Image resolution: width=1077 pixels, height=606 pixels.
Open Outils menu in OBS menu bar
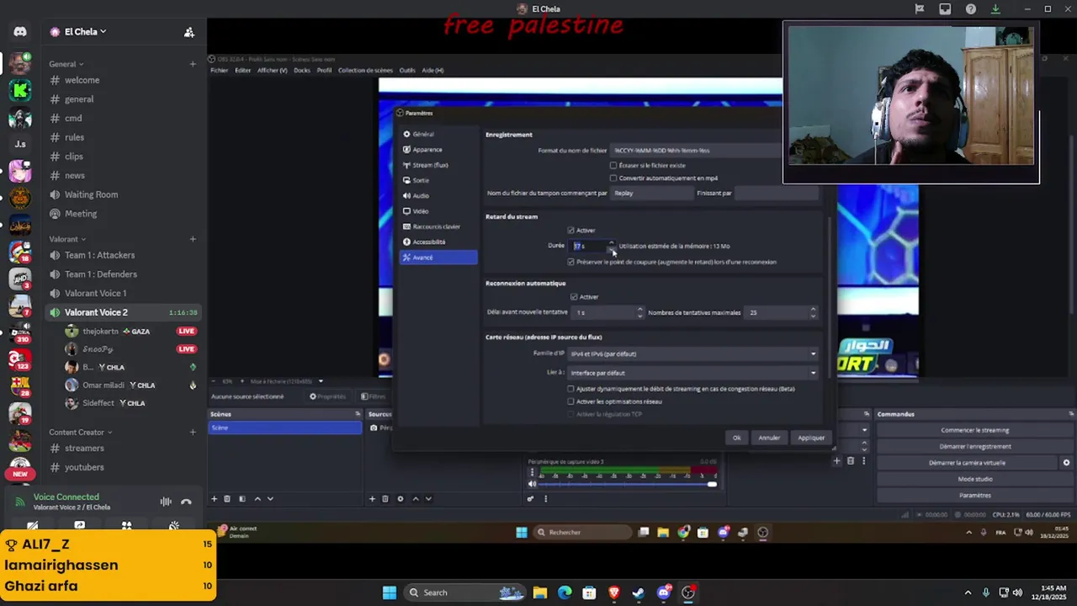click(x=407, y=71)
